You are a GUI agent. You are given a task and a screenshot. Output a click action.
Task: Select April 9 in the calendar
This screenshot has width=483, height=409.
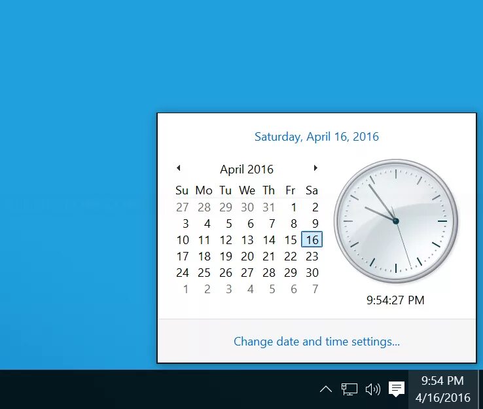[315, 224]
